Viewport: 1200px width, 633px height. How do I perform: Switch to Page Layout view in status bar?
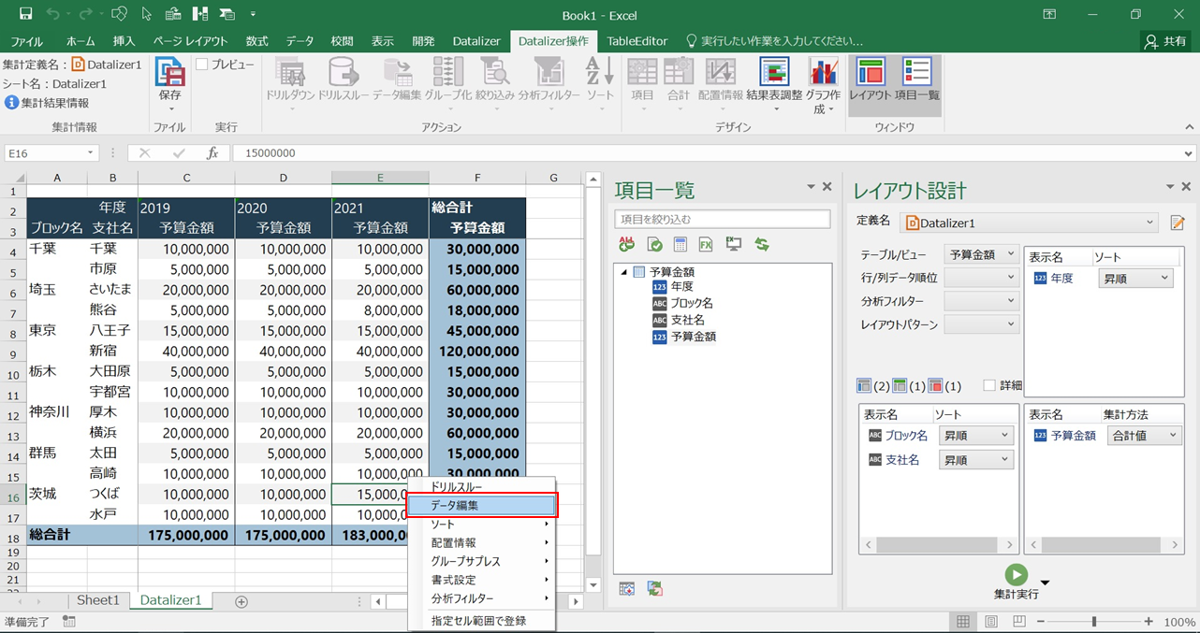tap(991, 622)
